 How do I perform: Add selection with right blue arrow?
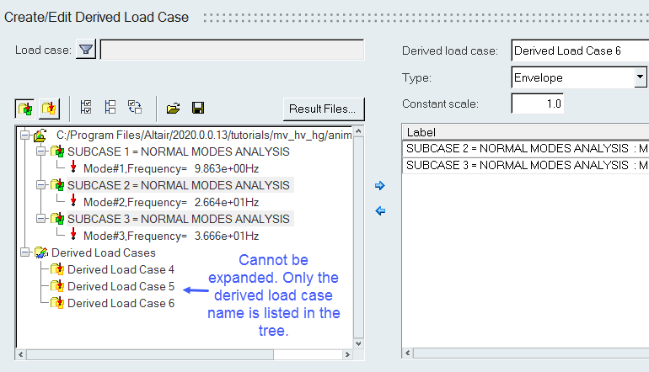pos(380,186)
